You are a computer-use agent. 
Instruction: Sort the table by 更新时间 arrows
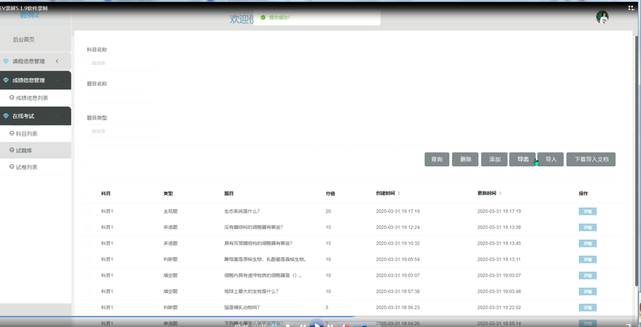pyautogui.click(x=500, y=194)
